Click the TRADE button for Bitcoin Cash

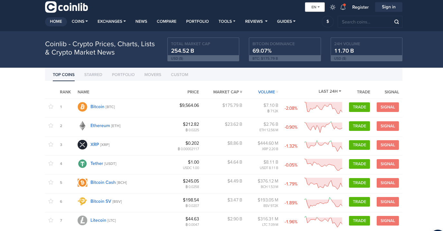(x=359, y=183)
